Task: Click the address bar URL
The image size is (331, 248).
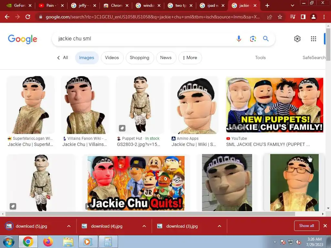Action: 153,17
